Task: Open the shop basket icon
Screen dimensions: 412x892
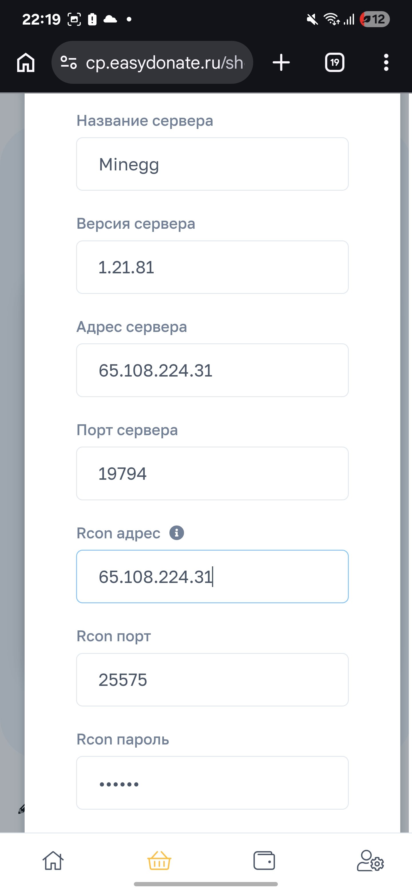Action: 159,861
